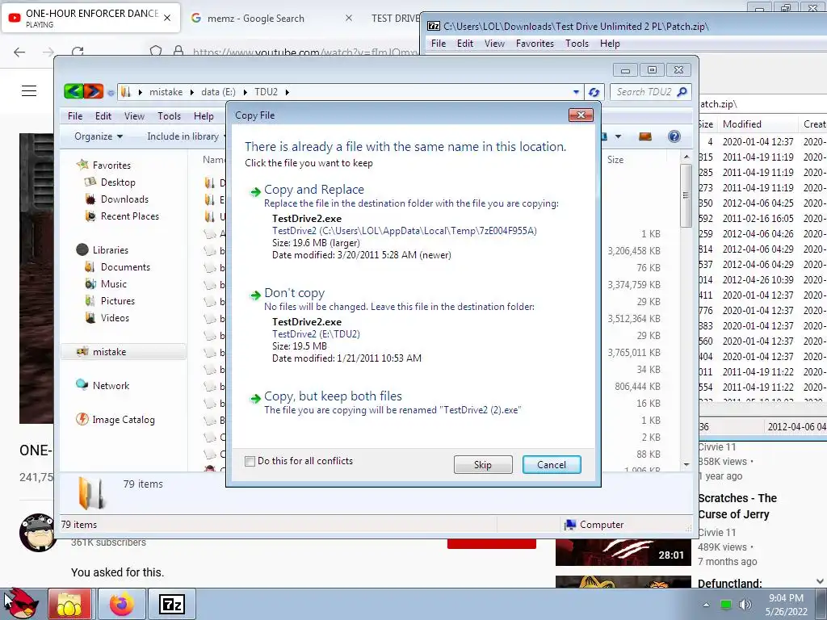Open Explorer's Edit menu
This screenshot has height=620, width=827.
tap(103, 116)
